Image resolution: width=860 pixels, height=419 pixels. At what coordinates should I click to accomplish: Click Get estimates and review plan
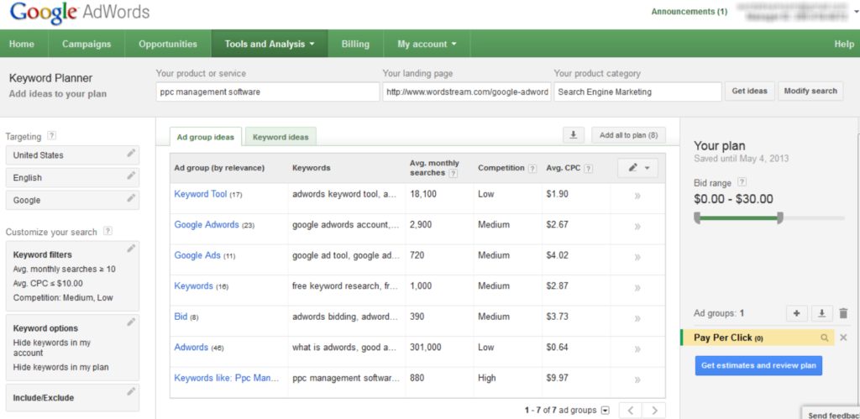click(758, 365)
